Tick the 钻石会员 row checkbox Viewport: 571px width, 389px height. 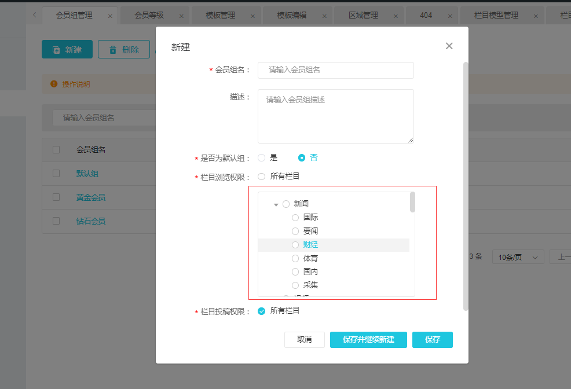coord(56,221)
